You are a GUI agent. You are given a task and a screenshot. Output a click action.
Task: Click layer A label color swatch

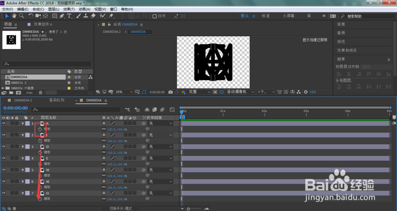tap(27, 124)
